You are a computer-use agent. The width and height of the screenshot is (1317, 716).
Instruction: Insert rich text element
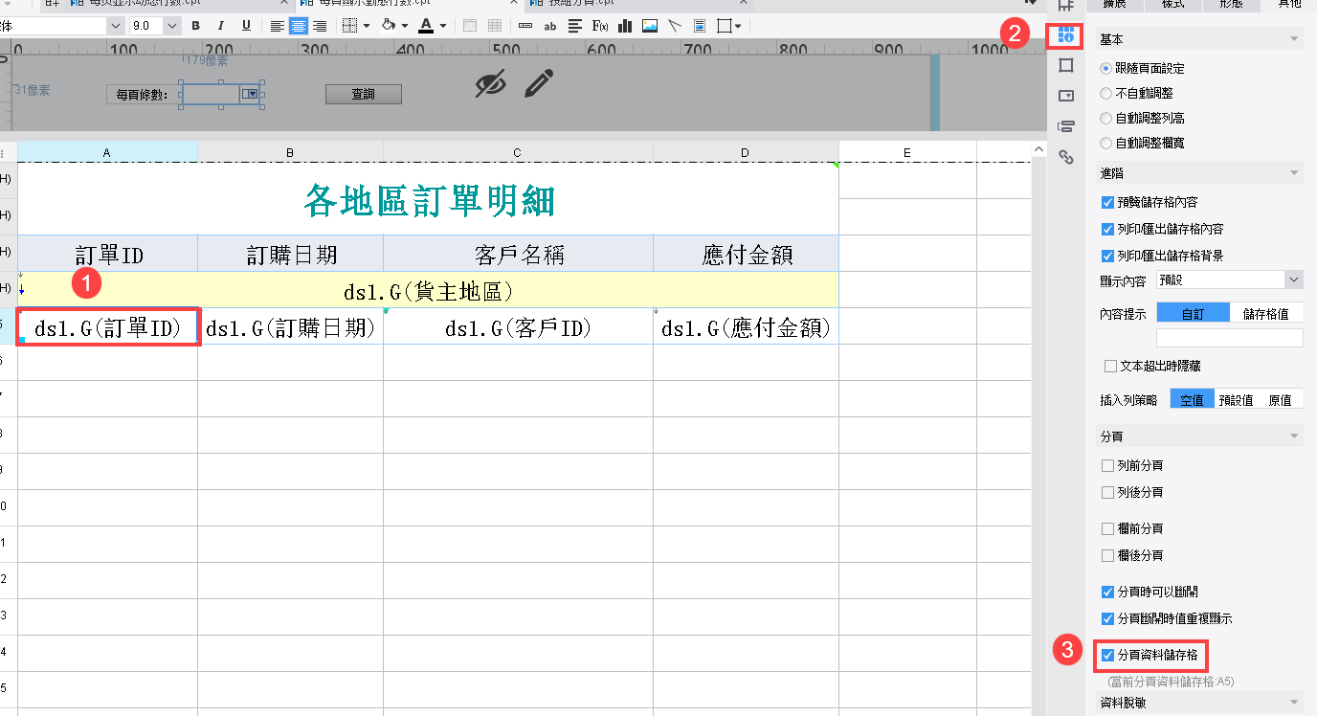point(575,26)
